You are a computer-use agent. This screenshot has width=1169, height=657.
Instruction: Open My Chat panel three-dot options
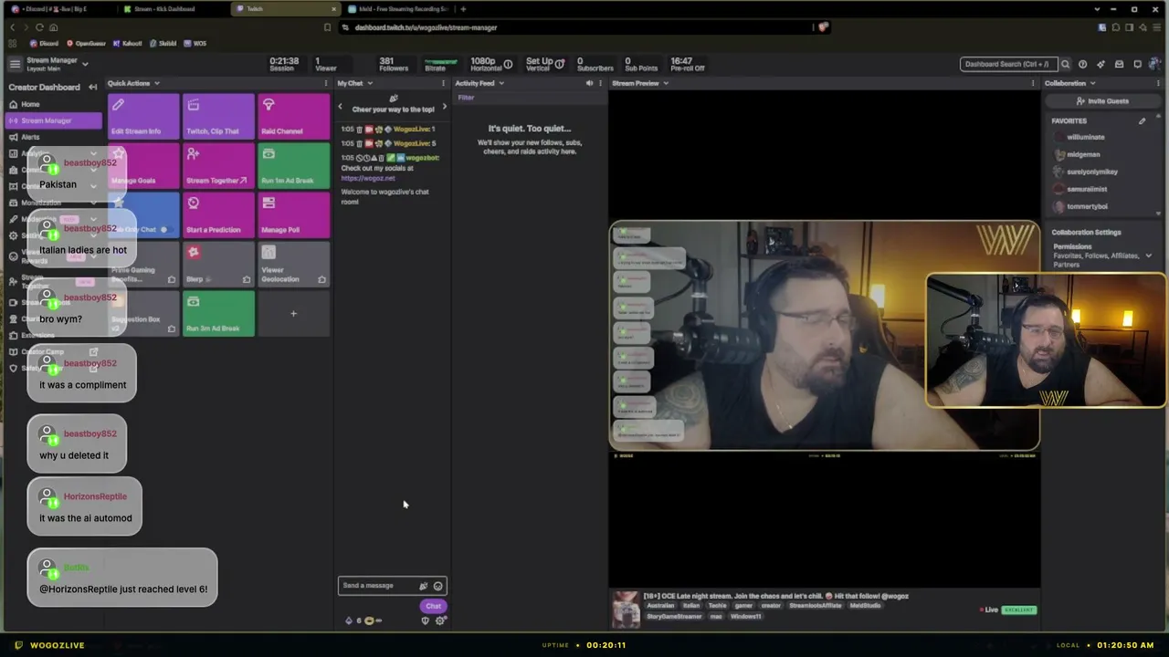(443, 83)
